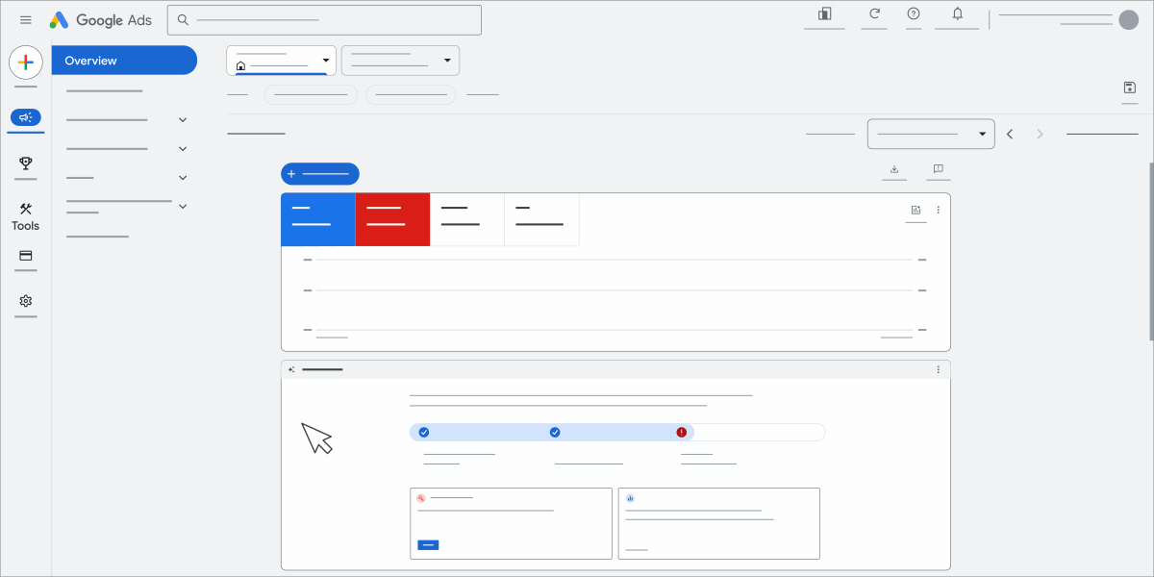This screenshot has width=1154, height=577.
Task: Select the Campaigns megaphone icon in sidebar
Action: (25, 117)
